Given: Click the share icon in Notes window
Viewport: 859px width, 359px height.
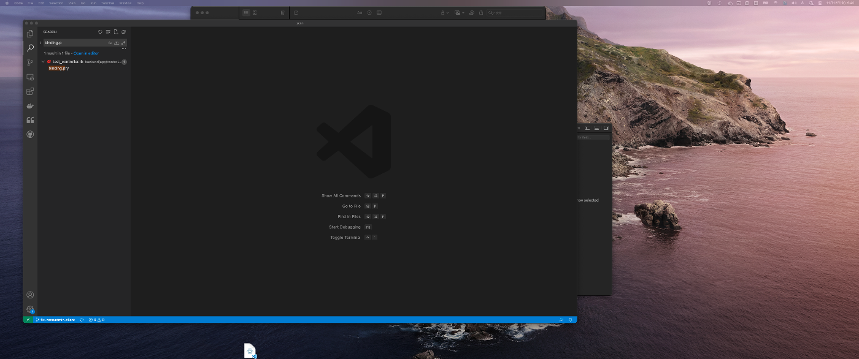Looking at the screenshot, I should pos(481,12).
